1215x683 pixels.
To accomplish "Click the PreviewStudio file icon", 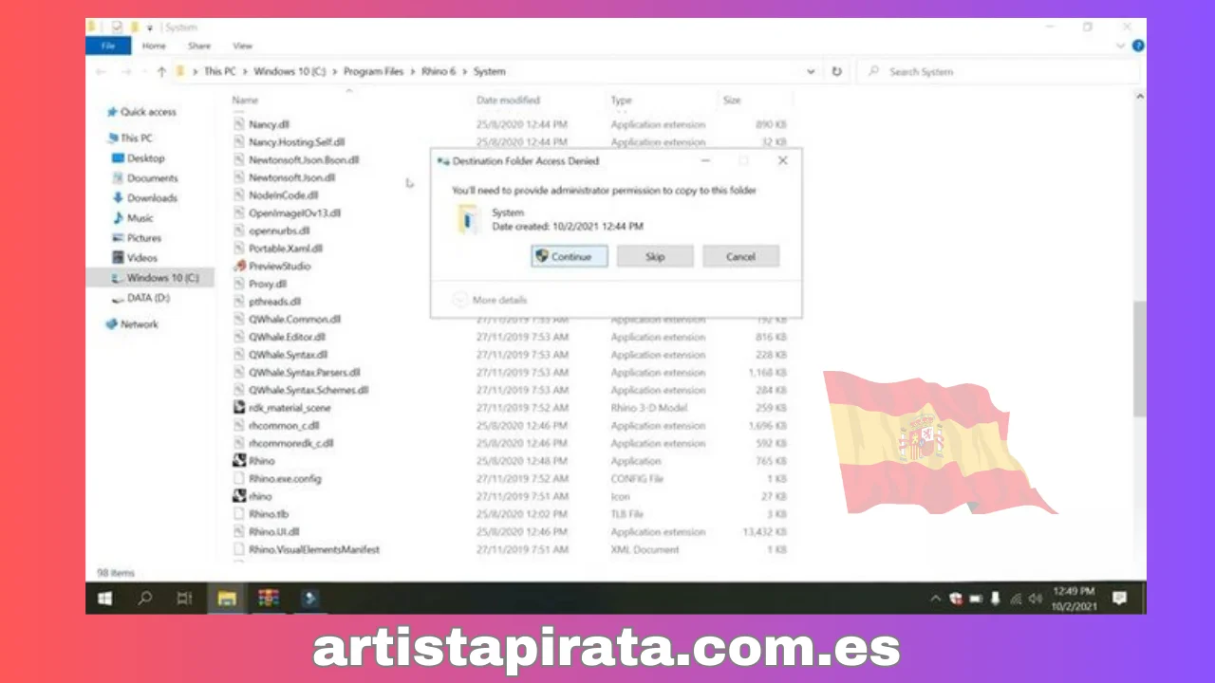I will [x=240, y=267].
